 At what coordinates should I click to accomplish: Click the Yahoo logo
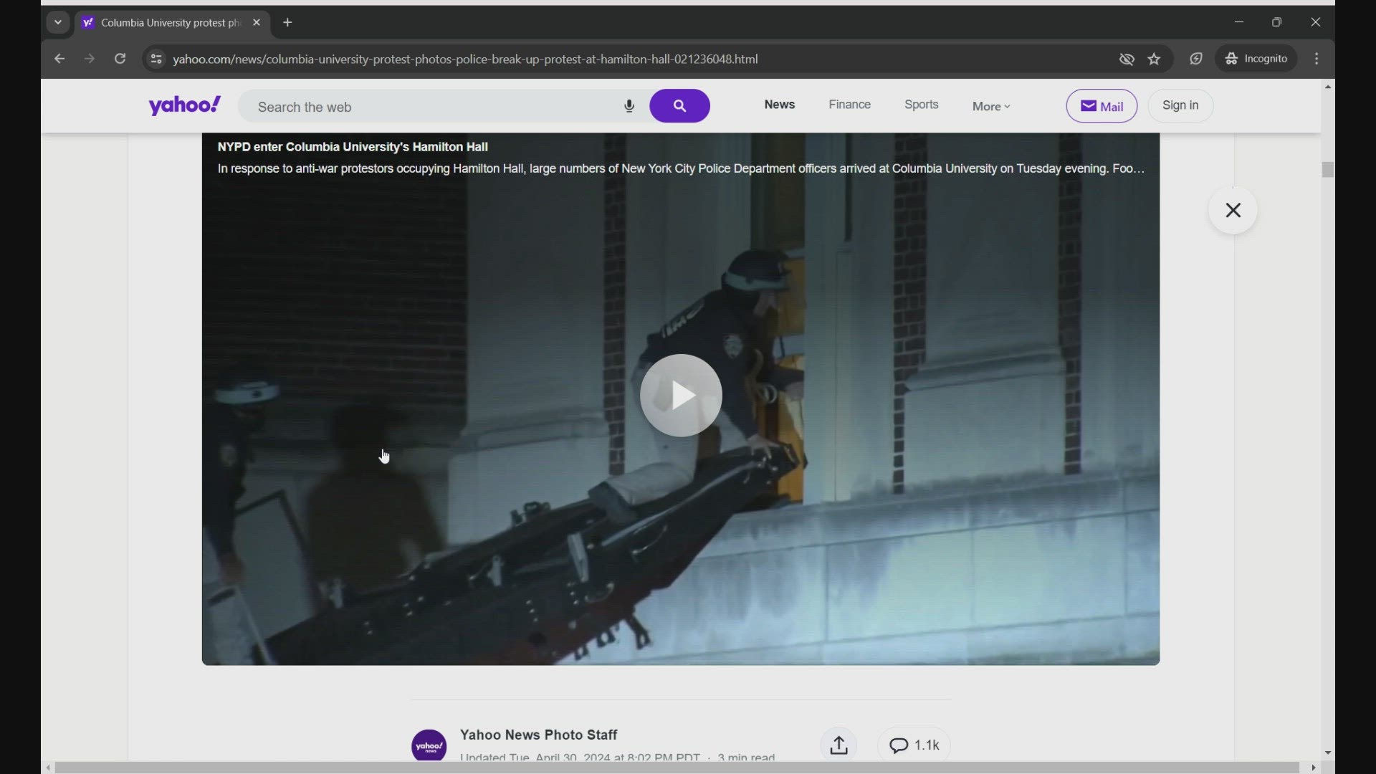[x=184, y=105]
